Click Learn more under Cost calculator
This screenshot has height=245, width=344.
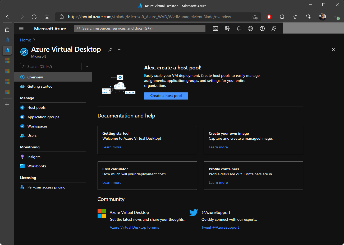(112, 182)
